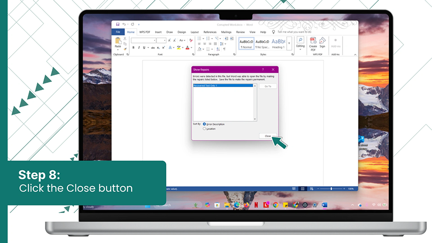Toggle Underline formatting

[x=144, y=48]
